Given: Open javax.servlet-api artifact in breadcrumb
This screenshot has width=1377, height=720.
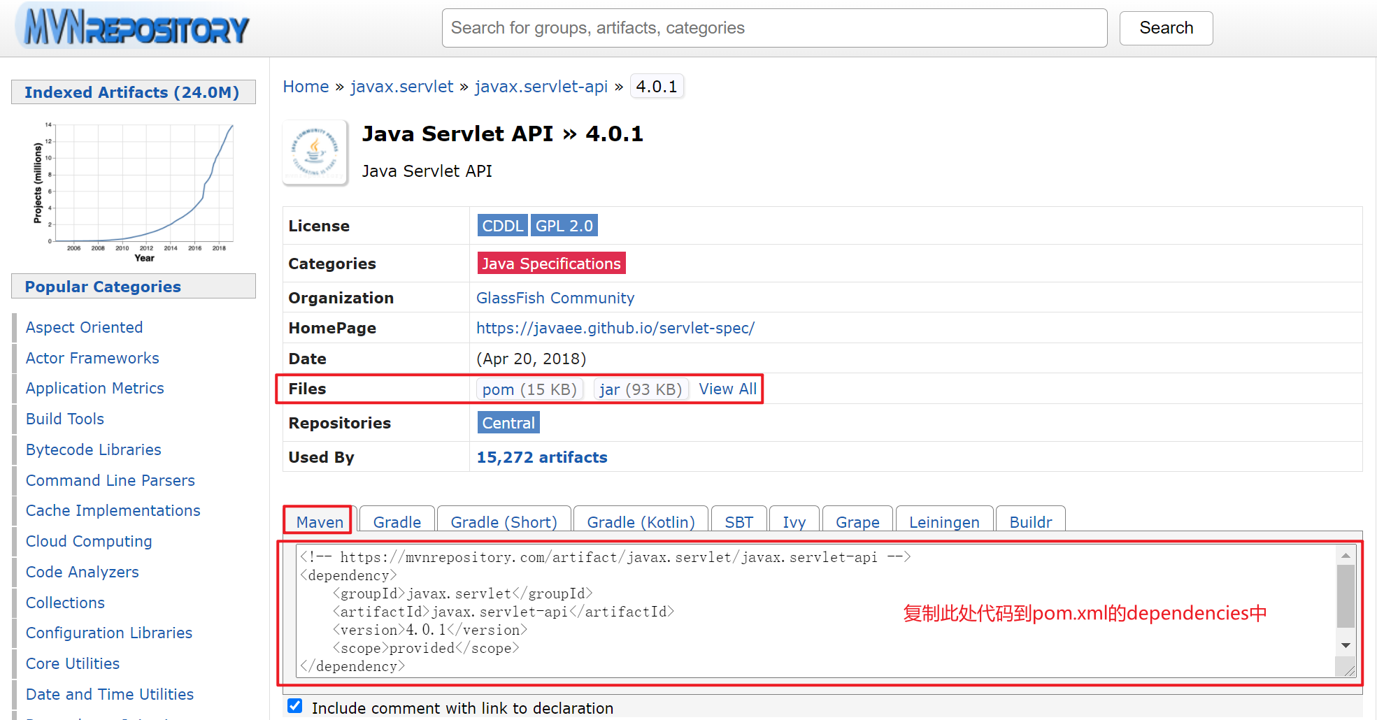Looking at the screenshot, I should pos(541,87).
